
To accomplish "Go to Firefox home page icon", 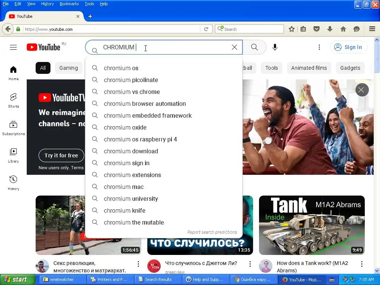I will pos(343,29).
